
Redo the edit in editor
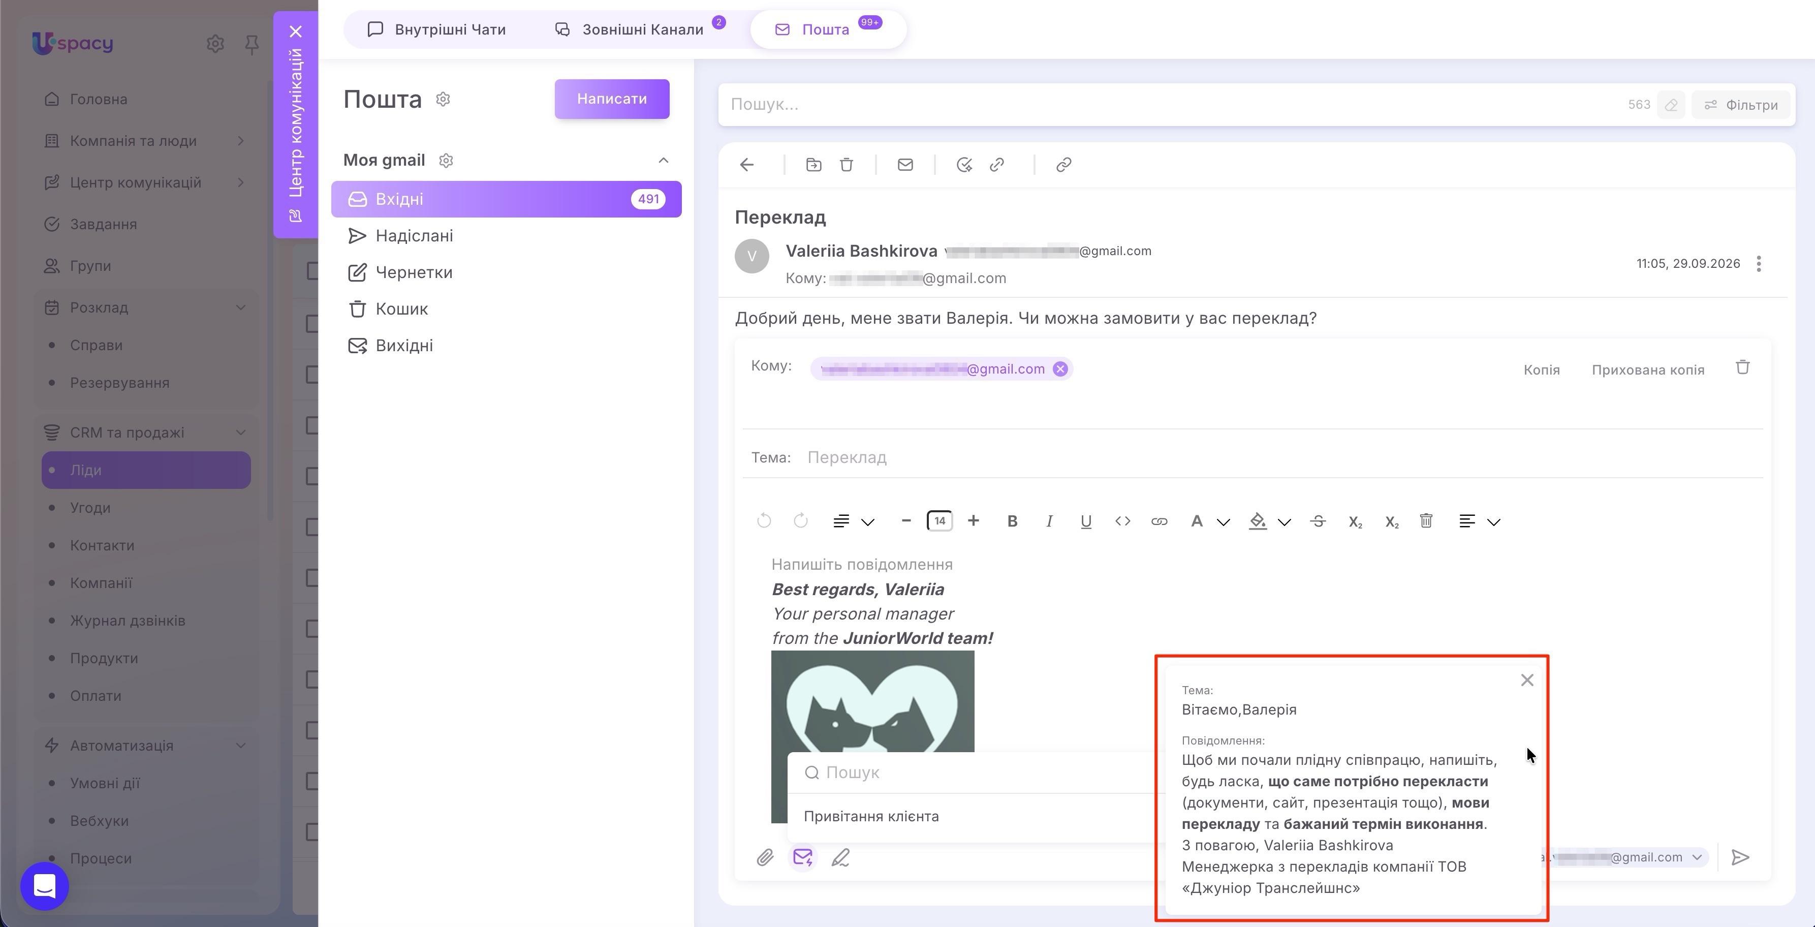click(x=800, y=521)
